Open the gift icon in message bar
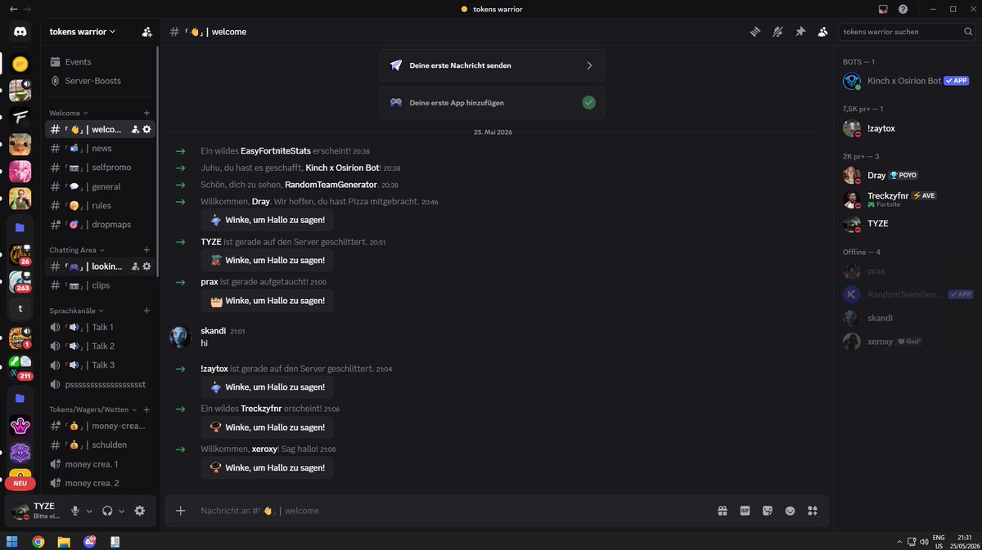The width and height of the screenshot is (982, 550). click(723, 511)
